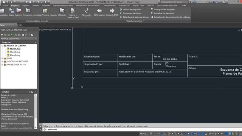This screenshot has height=136, width=242.
Task: Click the Comprimir project icon
Action: point(28,11)
